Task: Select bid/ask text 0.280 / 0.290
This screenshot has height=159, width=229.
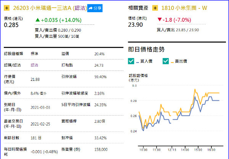Action: pos(69,30)
